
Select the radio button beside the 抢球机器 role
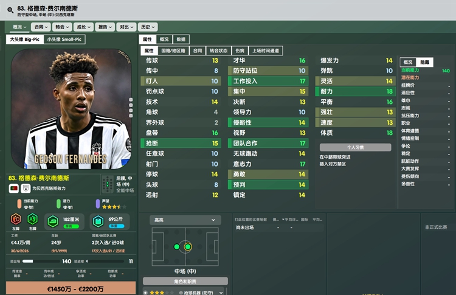tap(145, 293)
